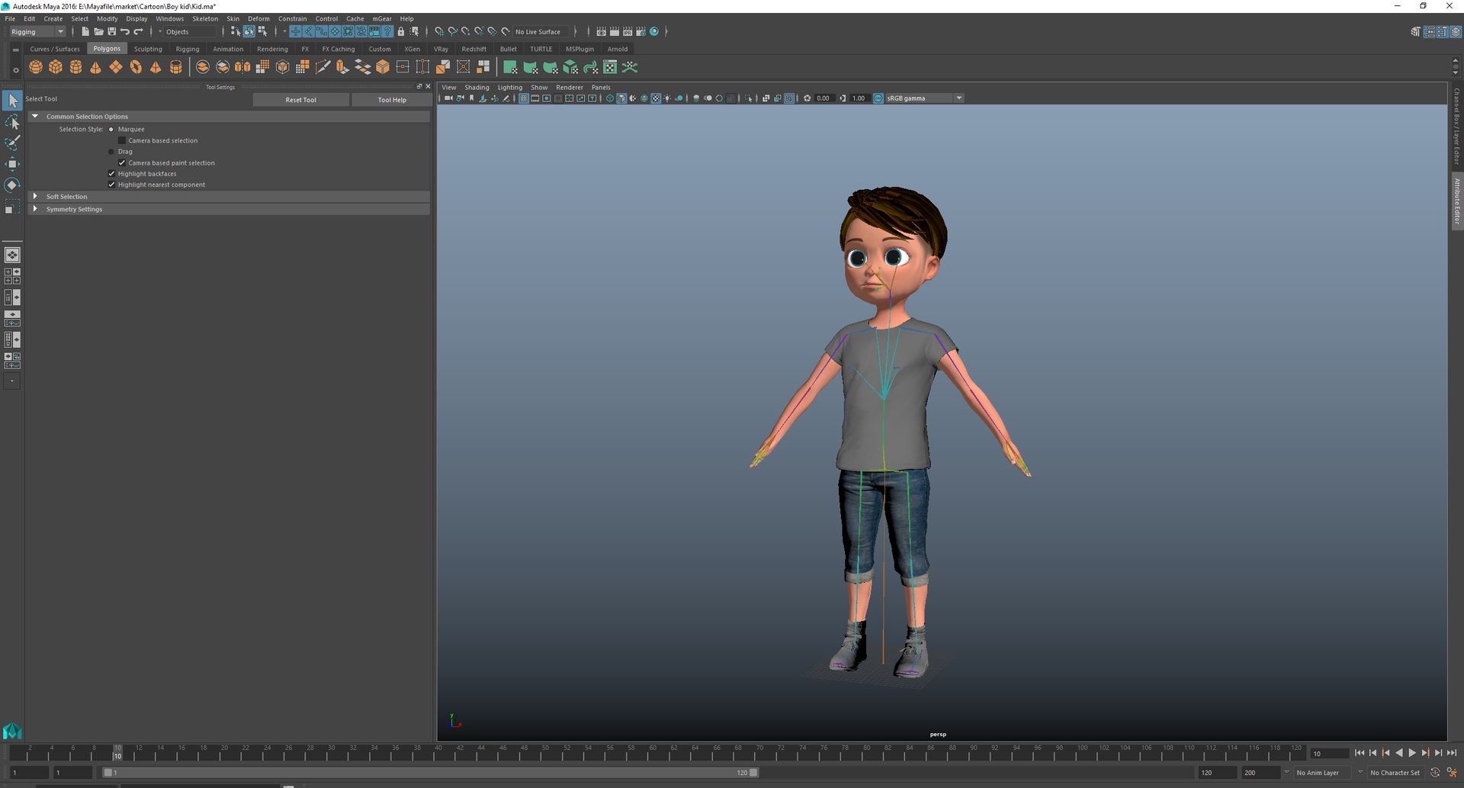Select the Drag selection style
1464x788 pixels.
point(111,152)
